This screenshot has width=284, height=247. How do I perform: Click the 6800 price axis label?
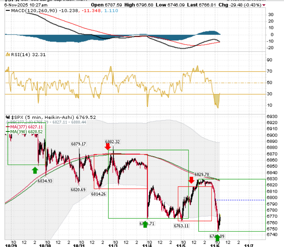272,198
